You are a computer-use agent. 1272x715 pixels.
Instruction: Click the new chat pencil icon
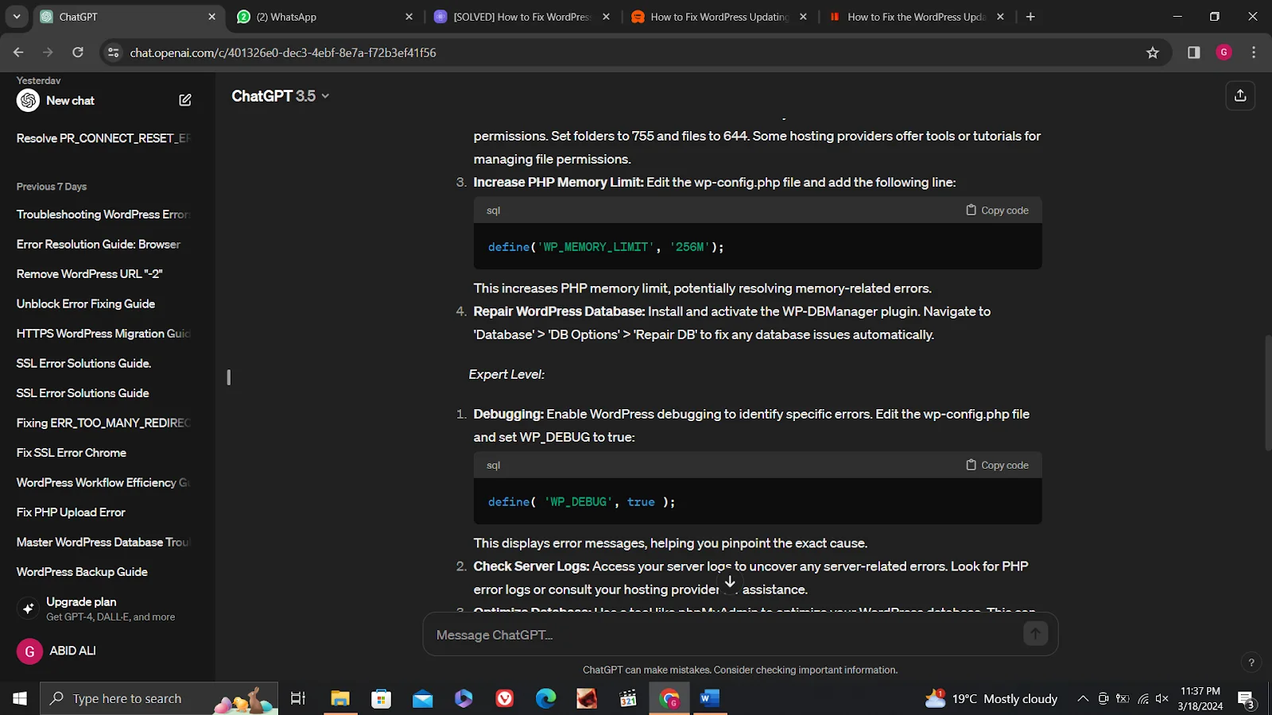(x=185, y=100)
